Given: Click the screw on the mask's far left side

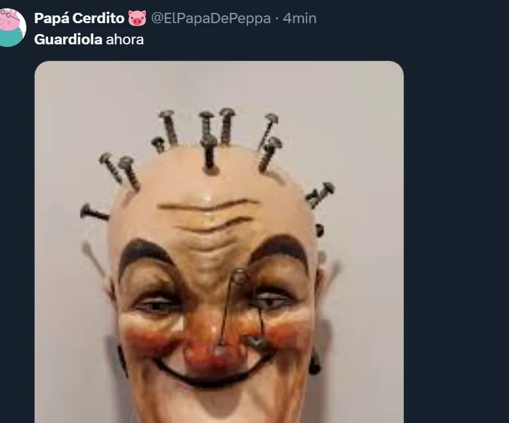Looking at the screenshot, I should 94,212.
